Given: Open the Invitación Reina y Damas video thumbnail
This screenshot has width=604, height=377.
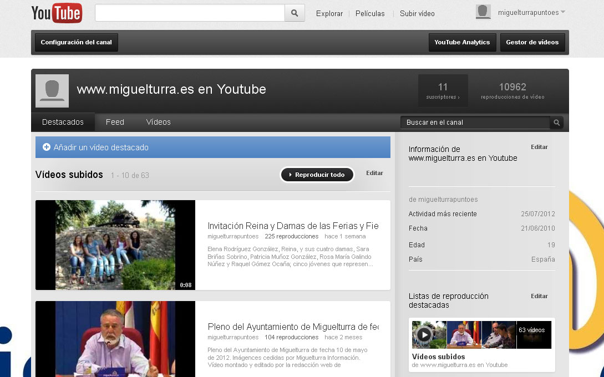Looking at the screenshot, I should click(x=115, y=245).
